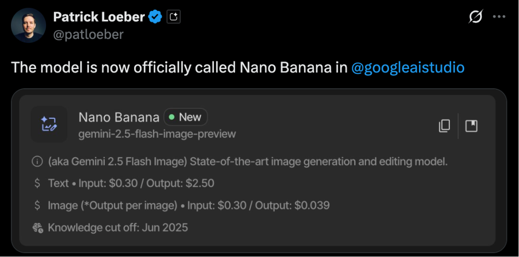This screenshot has height=257, width=519.
Task: Open the Patrick Loeber display name link
Action: pyautogui.click(x=99, y=17)
